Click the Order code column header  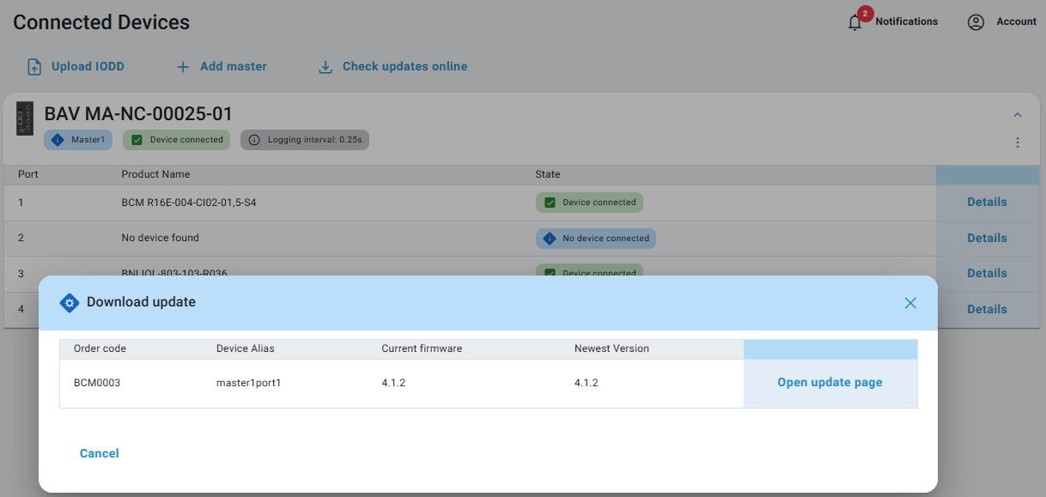click(x=100, y=349)
